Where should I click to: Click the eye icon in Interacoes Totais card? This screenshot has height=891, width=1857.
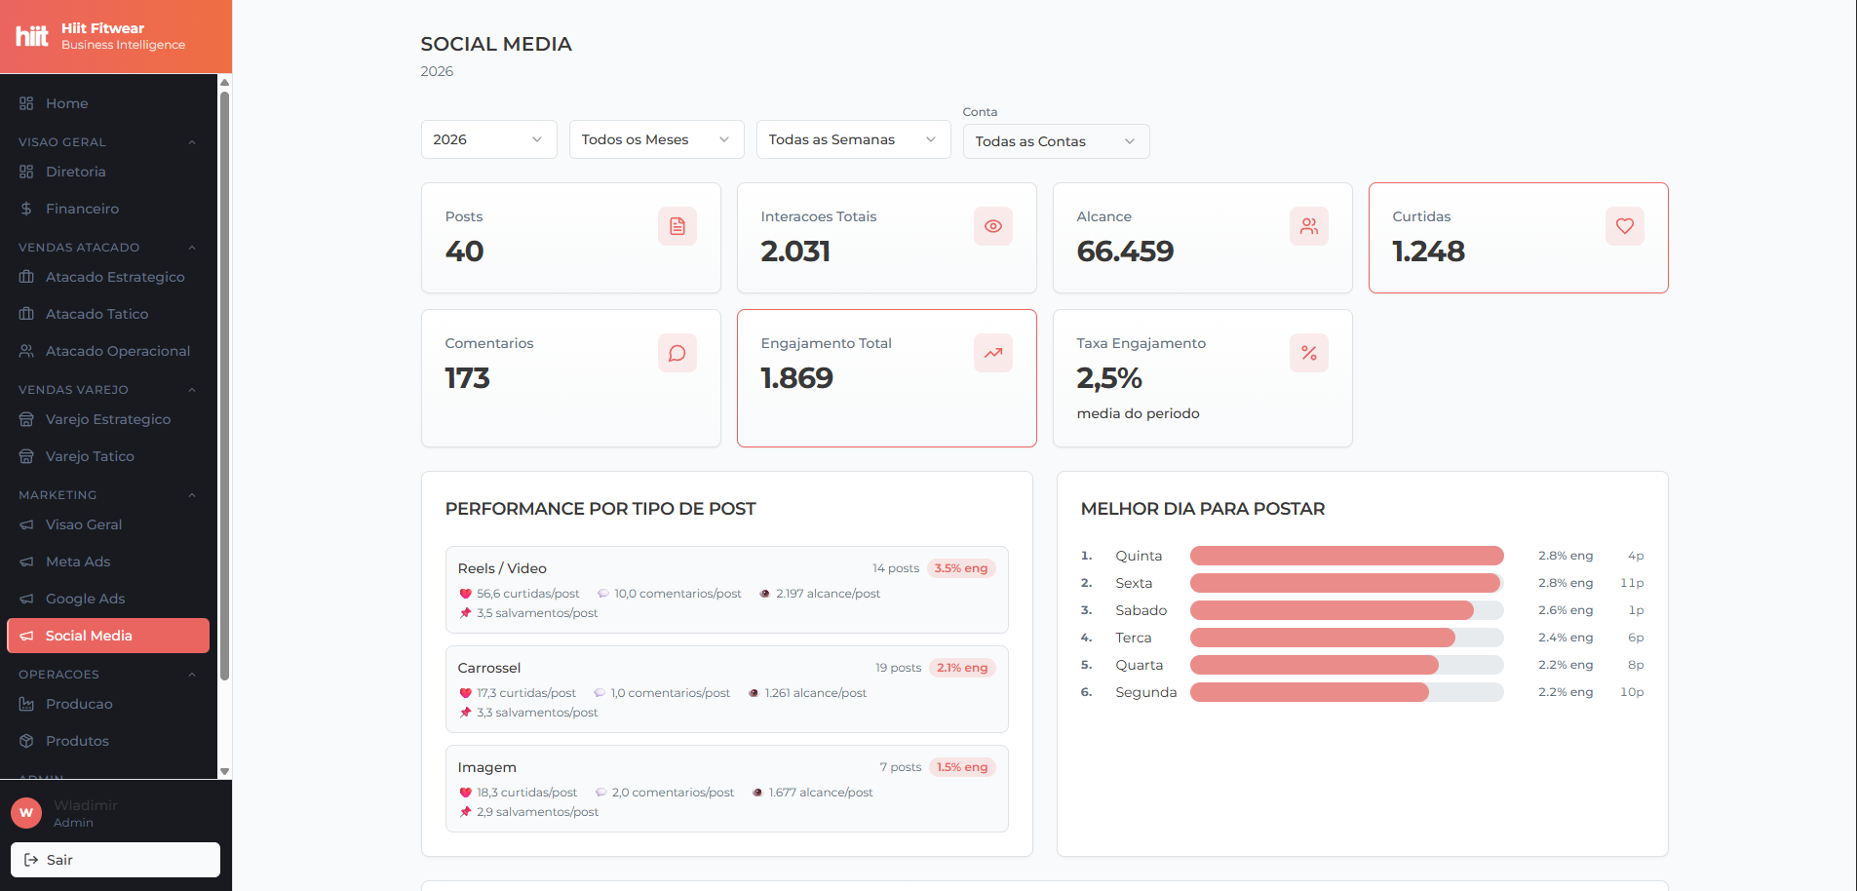click(x=992, y=226)
